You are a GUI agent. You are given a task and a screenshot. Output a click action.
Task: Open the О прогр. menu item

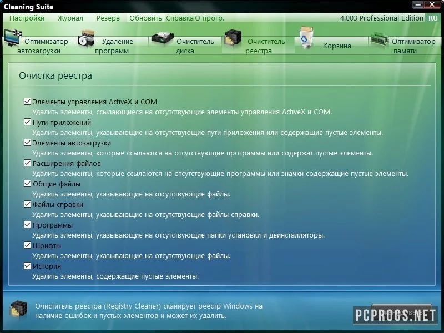click(210, 18)
